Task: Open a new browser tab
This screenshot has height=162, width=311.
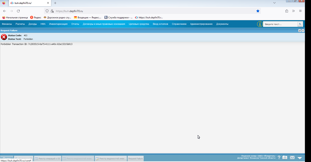Action: (x=55, y=3)
